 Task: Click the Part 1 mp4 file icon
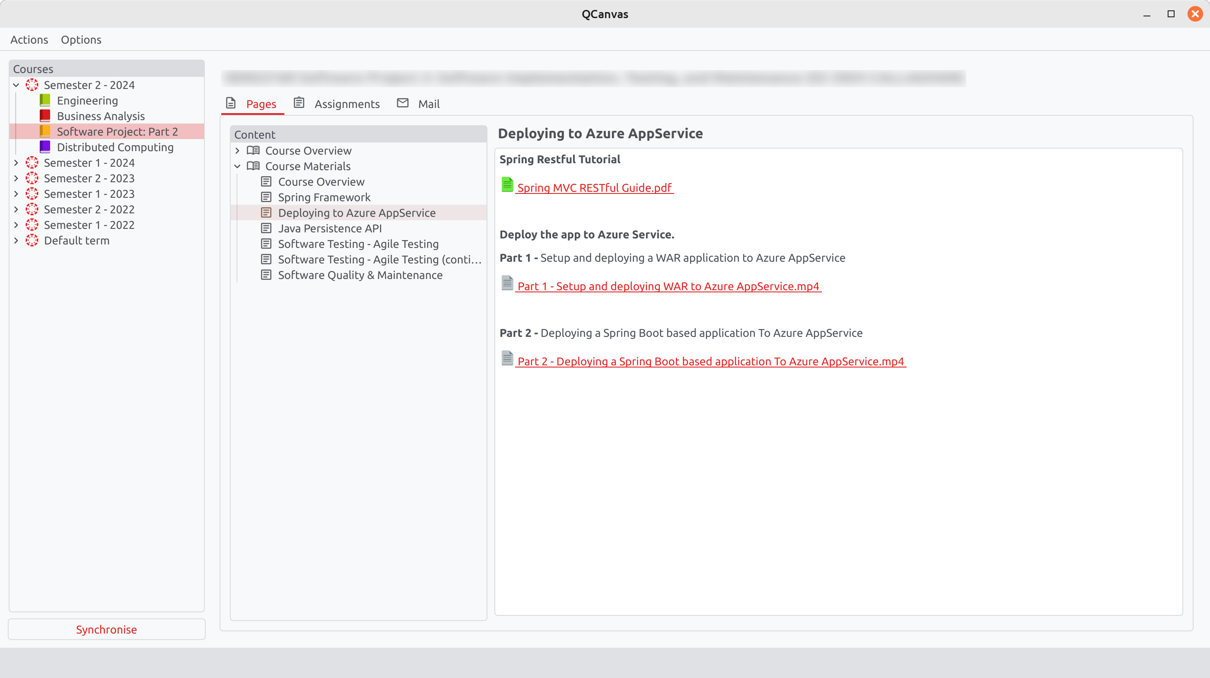[x=507, y=283]
